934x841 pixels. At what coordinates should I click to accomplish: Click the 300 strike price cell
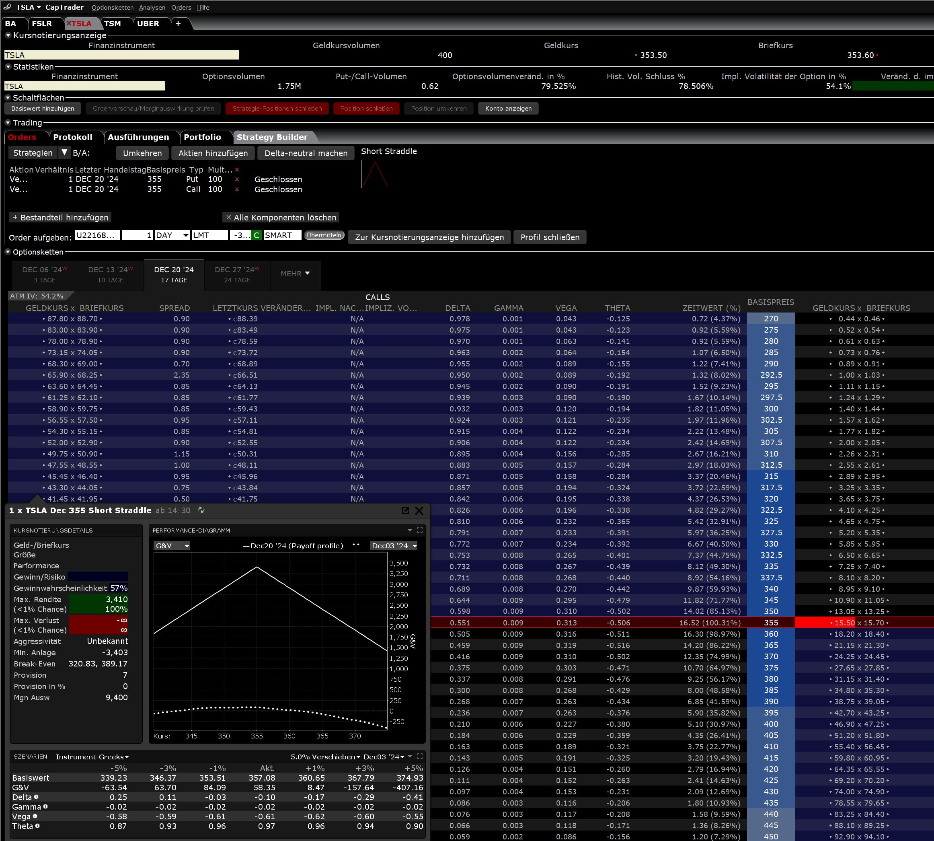click(x=770, y=409)
